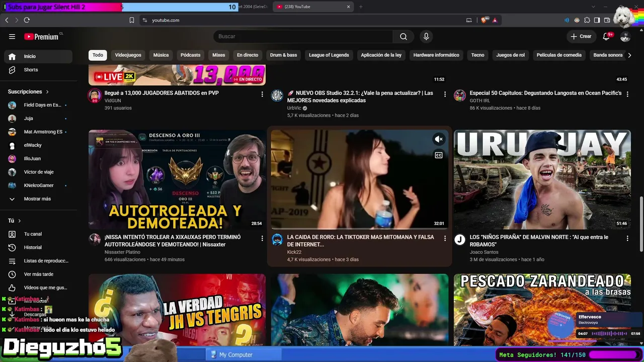644x362 pixels.
Task: Select the Hardware informático filter chip
Action: (x=436, y=55)
